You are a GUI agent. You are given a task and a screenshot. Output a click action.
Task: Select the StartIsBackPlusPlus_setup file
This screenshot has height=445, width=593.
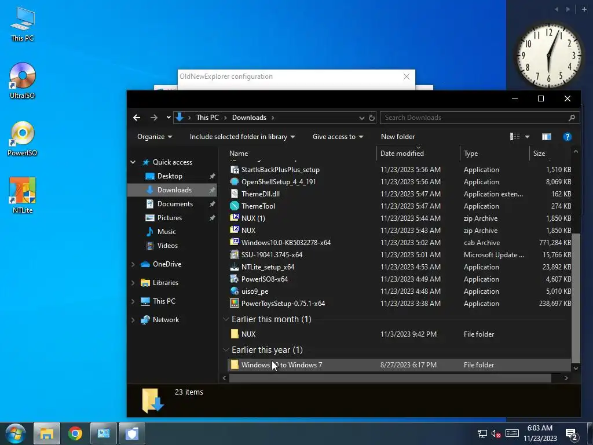pyautogui.click(x=280, y=170)
